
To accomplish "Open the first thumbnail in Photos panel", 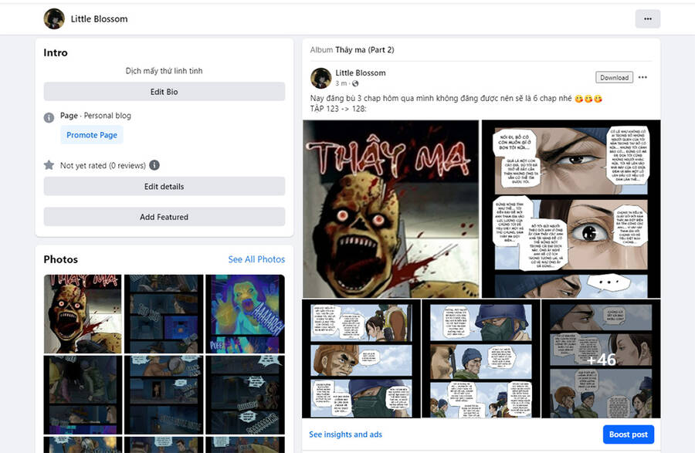I will pos(83,313).
